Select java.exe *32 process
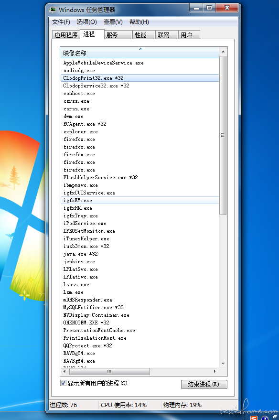279x420 pixels. 139,254
